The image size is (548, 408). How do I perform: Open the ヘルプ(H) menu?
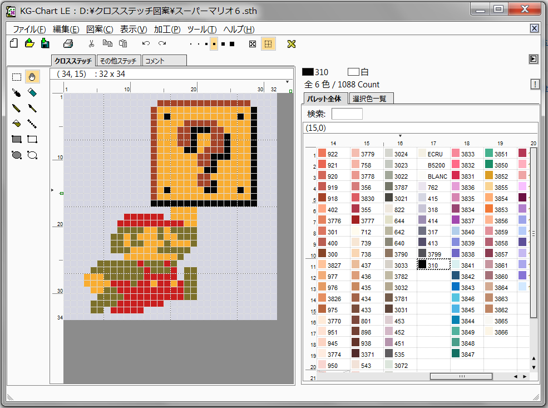239,30
